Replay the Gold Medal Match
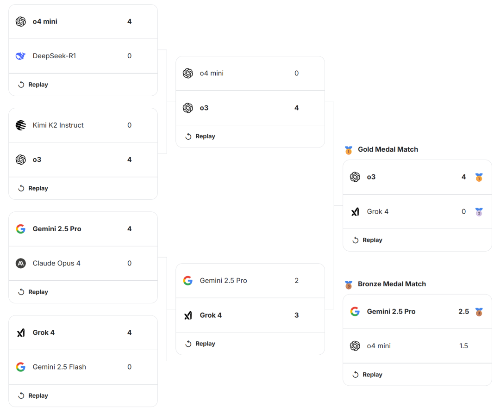Viewport: 500px width, 413px height. (x=367, y=240)
